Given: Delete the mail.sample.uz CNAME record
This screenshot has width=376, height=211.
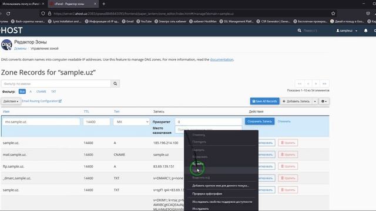Looking at the screenshot, I should click(288, 155).
